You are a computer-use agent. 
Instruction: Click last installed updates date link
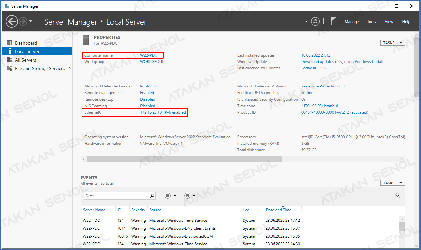point(316,55)
